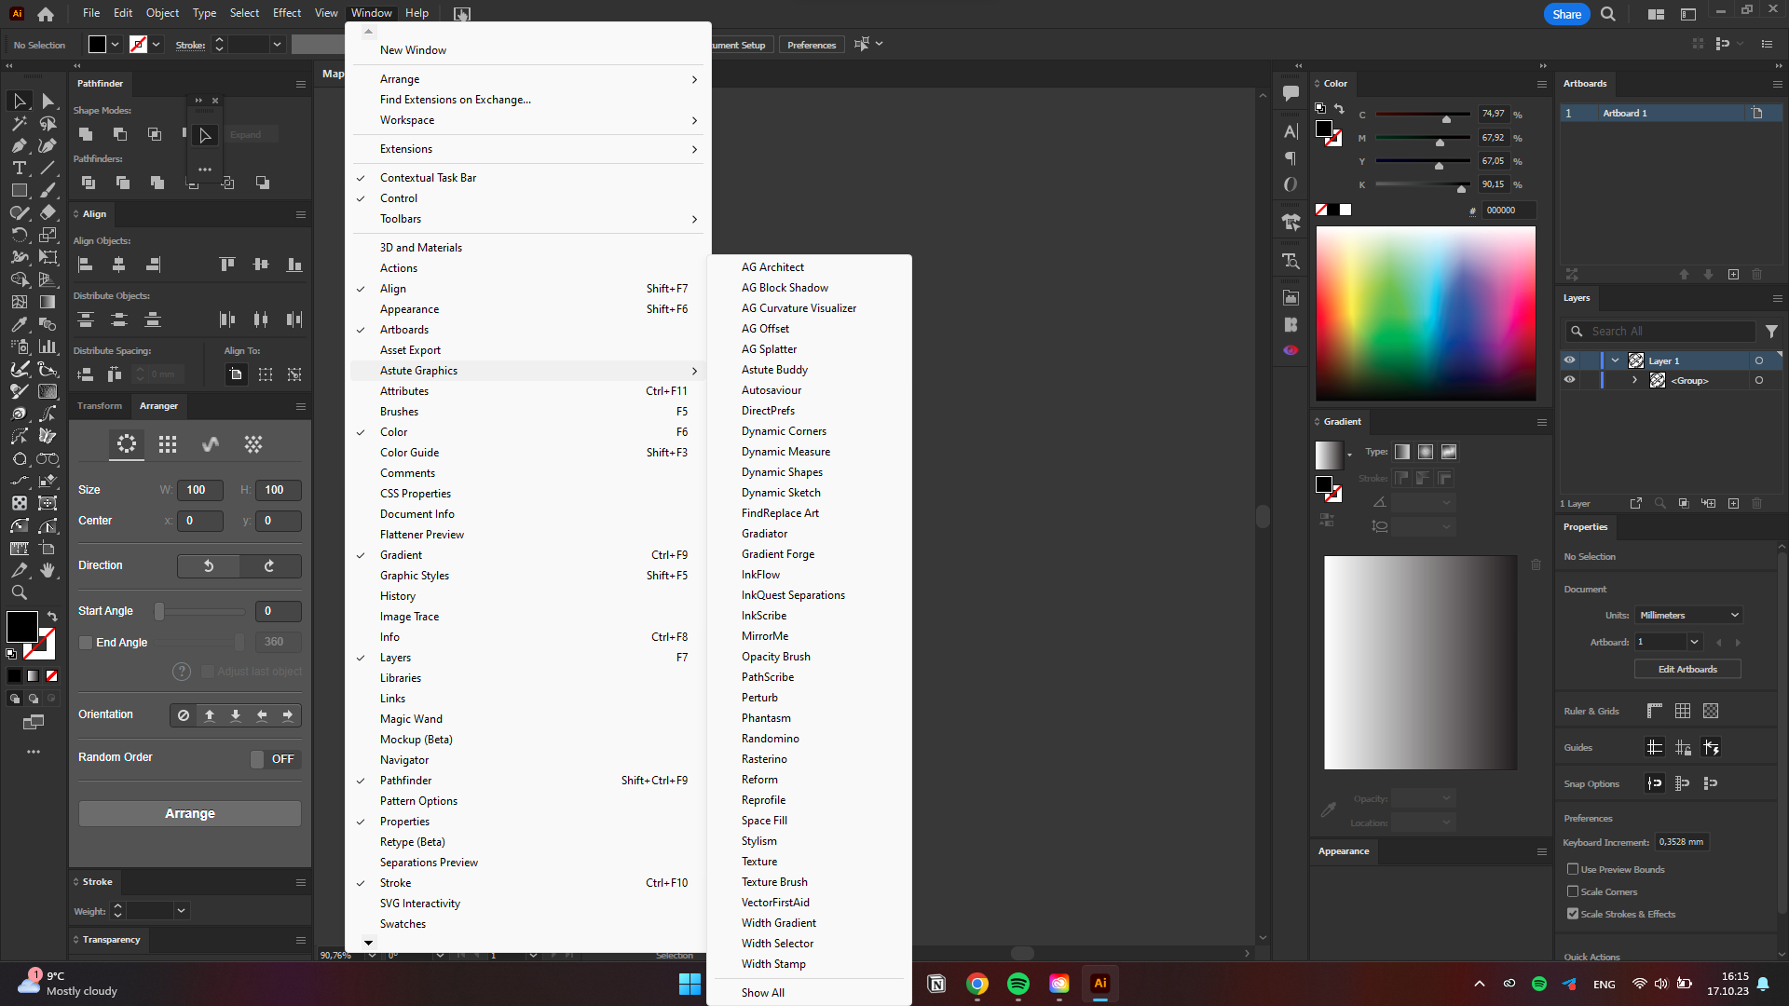Click the Preferences button

[812, 45]
